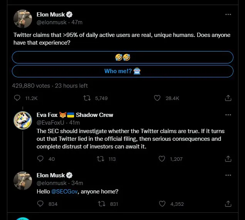Share the 'Hello @SECGov, anyone home?' tweet
This screenshot has width=245, height=220.
coord(228,204)
